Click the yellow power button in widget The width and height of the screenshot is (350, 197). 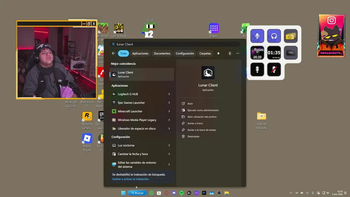point(291,36)
